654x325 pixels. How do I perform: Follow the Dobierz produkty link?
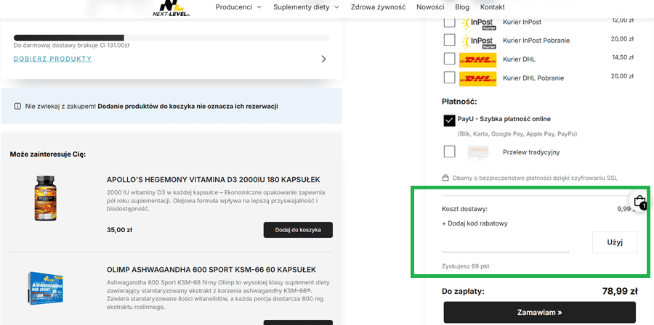(x=52, y=59)
